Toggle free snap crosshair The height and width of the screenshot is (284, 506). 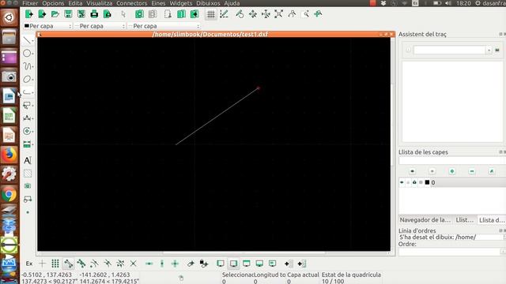[42, 263]
